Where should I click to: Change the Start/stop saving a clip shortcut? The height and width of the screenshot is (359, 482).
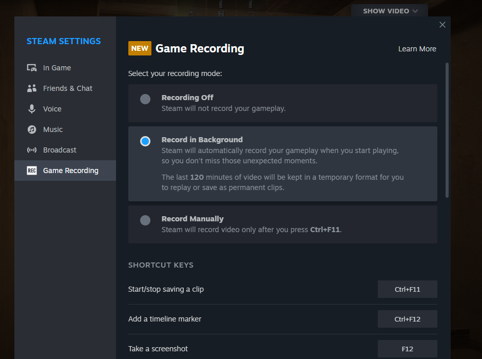(x=407, y=289)
